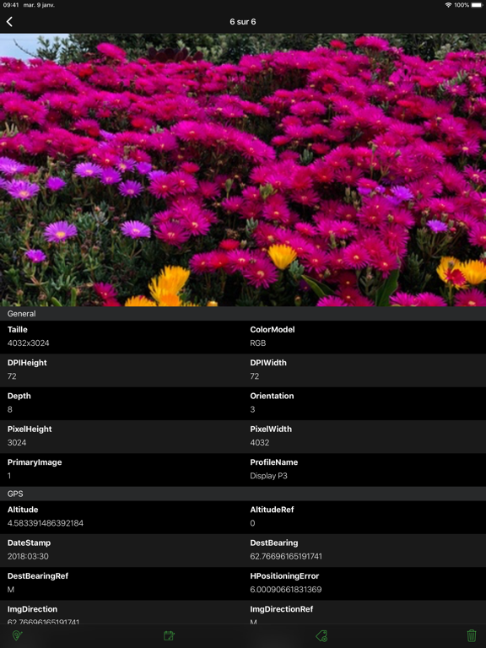486x648 pixels.
Task: Tap the battery indicator in status bar
Action: pos(477,5)
